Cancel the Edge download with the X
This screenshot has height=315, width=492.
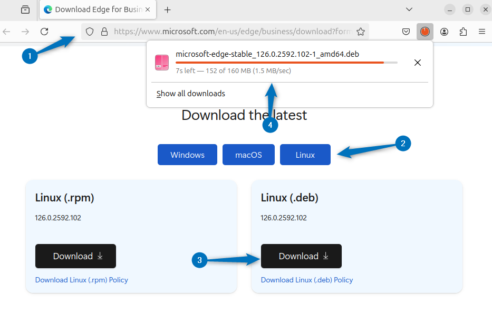click(x=417, y=62)
